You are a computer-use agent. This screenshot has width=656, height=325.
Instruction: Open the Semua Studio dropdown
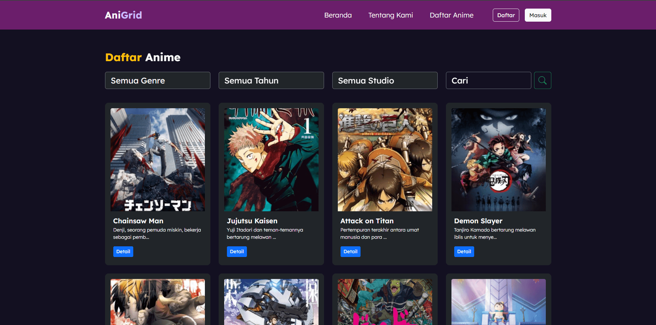coord(385,80)
